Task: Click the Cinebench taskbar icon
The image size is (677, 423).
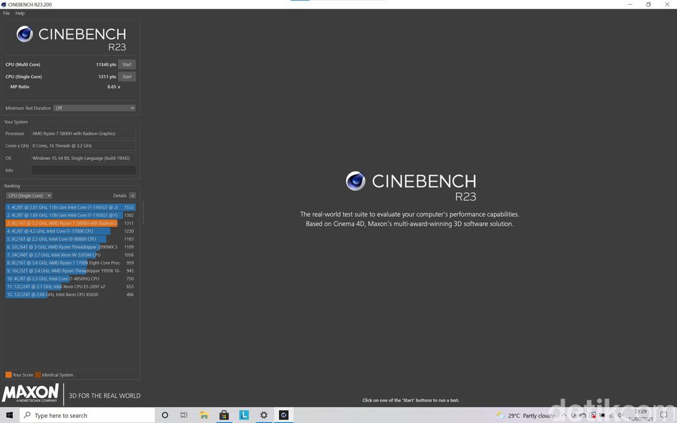Action: click(284, 415)
